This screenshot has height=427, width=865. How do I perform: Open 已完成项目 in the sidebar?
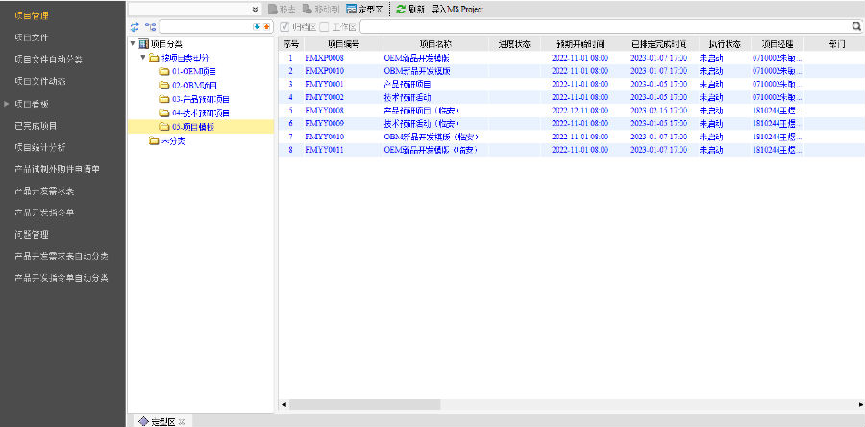click(36, 125)
